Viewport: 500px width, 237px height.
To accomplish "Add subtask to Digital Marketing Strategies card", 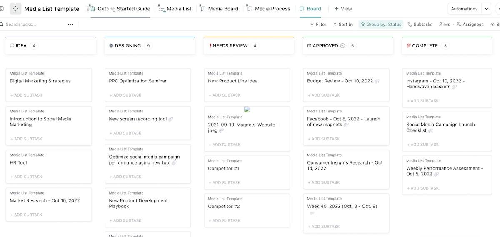I will click(28, 95).
